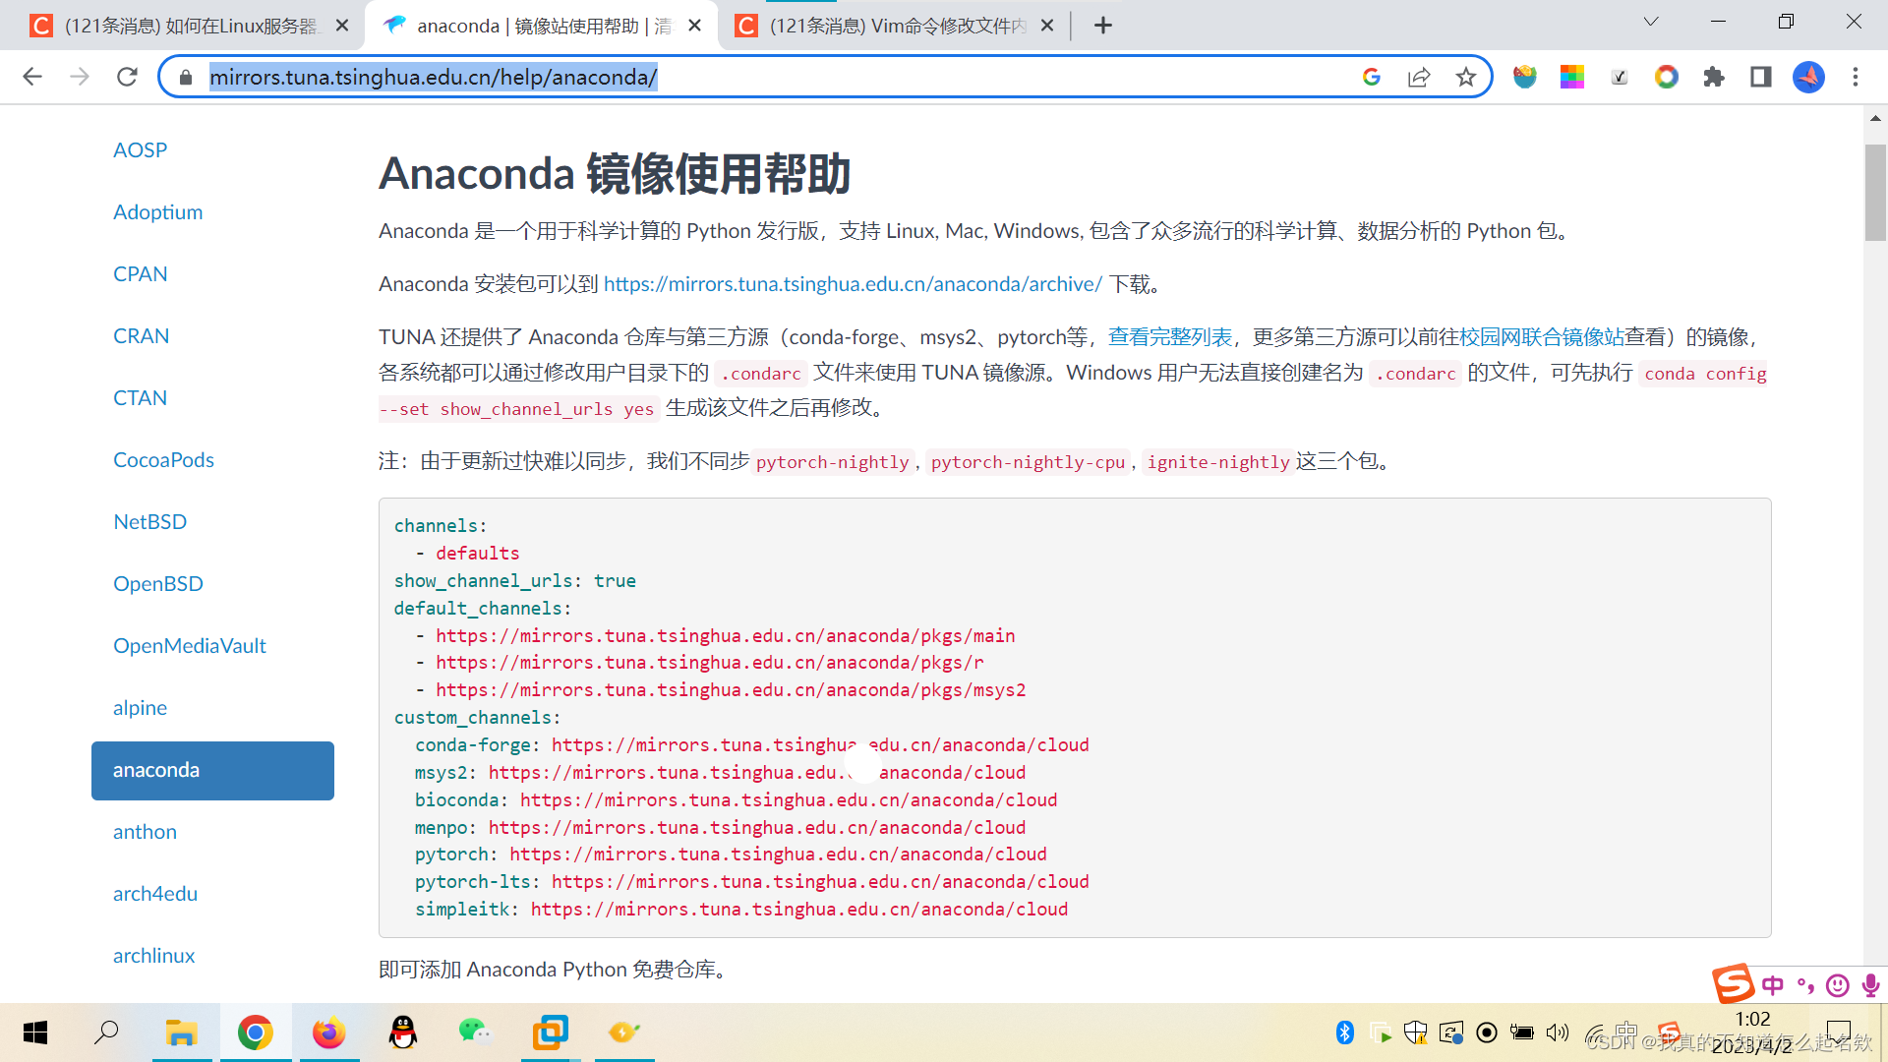The width and height of the screenshot is (1888, 1062).
Task: Toggle the browser side panel
Action: point(1761,77)
